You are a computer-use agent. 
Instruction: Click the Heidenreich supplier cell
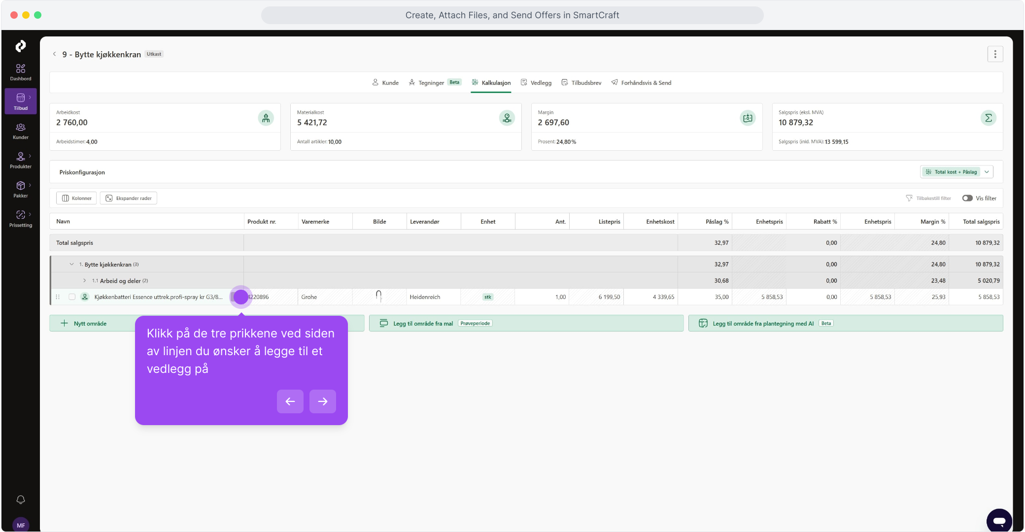tap(434, 297)
